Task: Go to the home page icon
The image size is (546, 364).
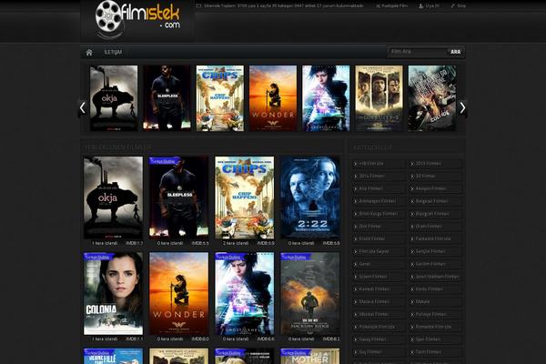Action: (89, 52)
